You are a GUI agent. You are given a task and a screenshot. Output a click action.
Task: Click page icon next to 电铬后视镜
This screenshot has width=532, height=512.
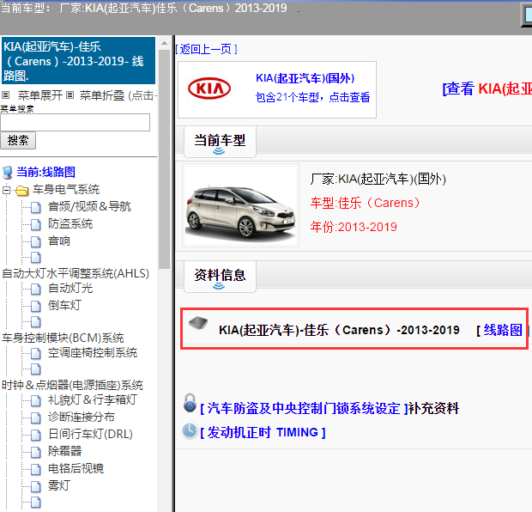[x=36, y=469]
